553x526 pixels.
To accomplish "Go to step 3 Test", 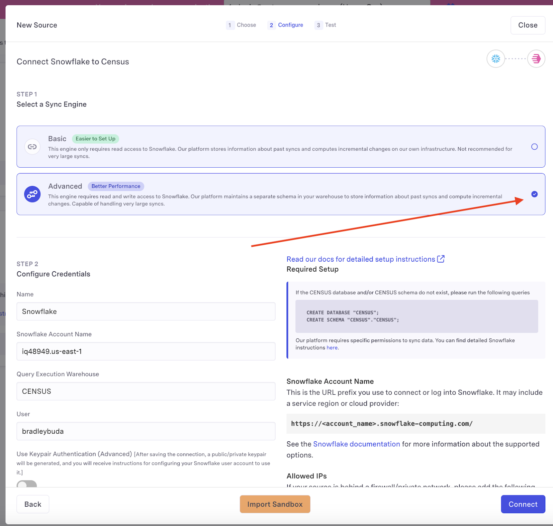I will (x=326, y=25).
